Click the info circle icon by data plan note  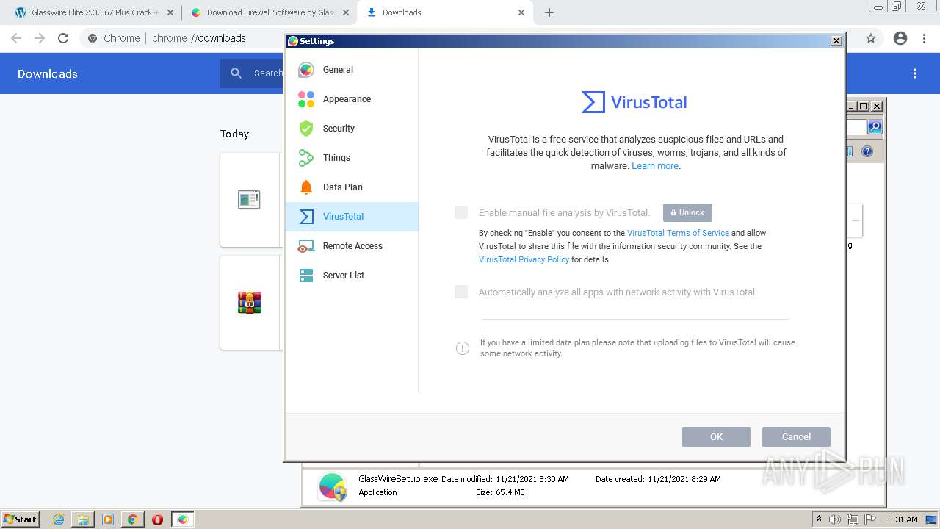tap(463, 348)
